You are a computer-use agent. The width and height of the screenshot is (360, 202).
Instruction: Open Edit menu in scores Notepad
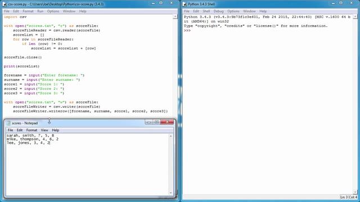pyautogui.click(x=20, y=130)
